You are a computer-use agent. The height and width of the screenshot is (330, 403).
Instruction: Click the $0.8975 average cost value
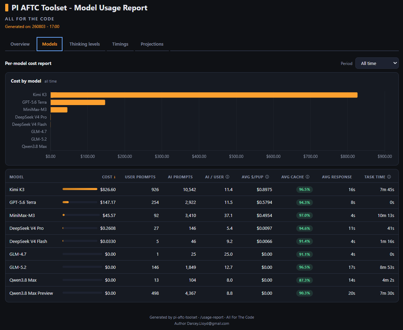pos(264,190)
